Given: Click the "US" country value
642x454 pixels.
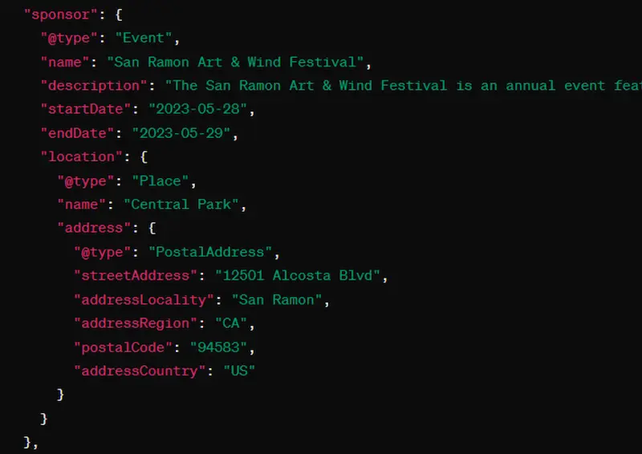Looking at the screenshot, I should 238,371.
